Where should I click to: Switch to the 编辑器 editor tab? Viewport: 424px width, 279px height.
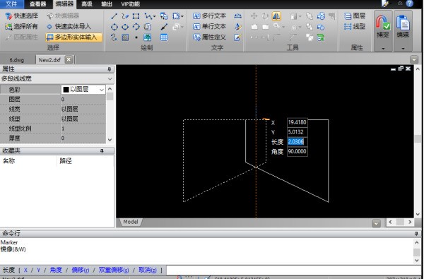click(64, 4)
